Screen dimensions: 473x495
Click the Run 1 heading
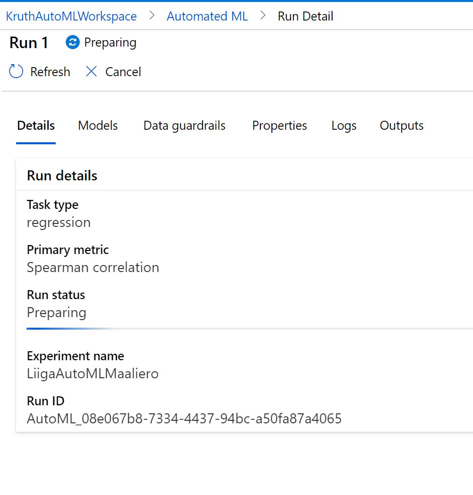(x=29, y=43)
